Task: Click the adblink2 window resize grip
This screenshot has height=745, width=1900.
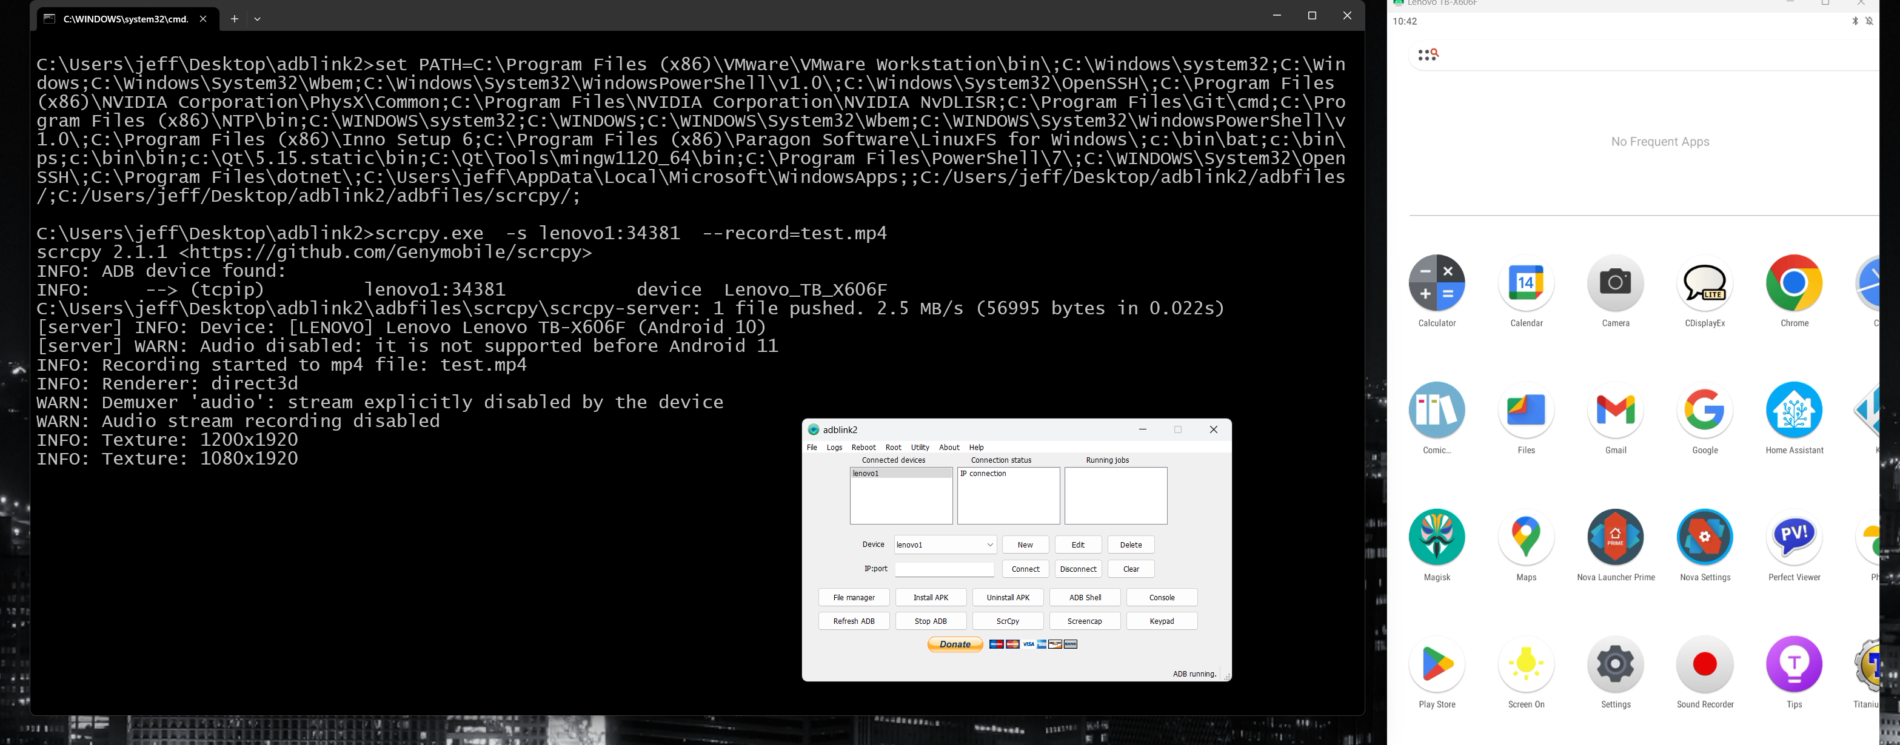Action: point(1226,677)
